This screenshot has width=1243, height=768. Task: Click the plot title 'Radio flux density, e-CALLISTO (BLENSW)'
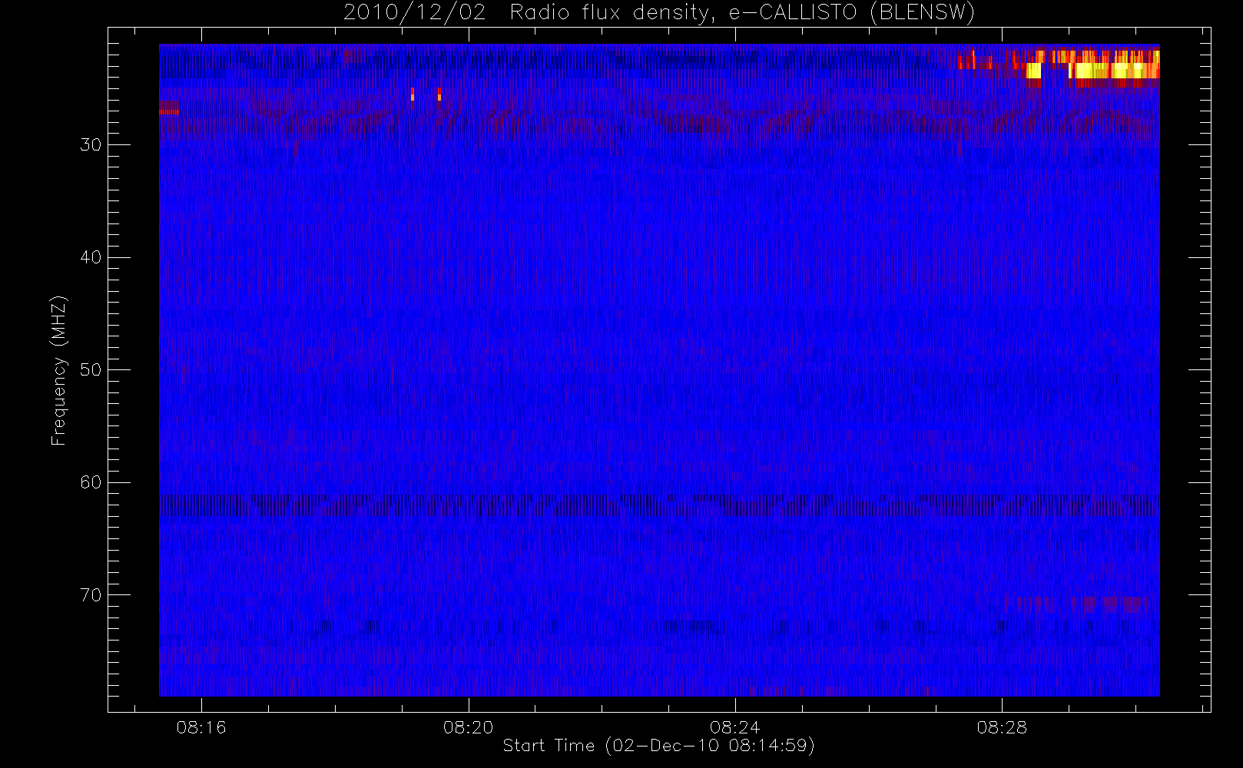[742, 12]
